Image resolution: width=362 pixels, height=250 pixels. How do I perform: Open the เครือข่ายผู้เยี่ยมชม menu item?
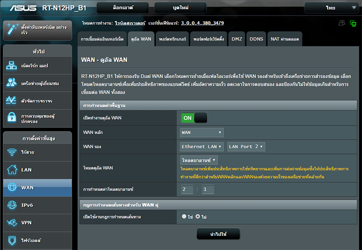click(x=38, y=83)
